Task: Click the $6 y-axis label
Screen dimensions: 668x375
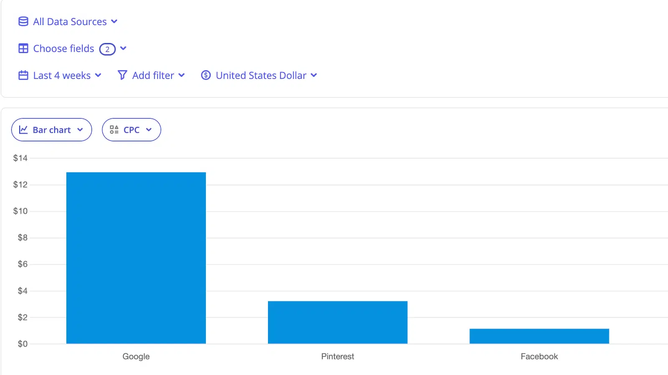Action: [x=23, y=264]
